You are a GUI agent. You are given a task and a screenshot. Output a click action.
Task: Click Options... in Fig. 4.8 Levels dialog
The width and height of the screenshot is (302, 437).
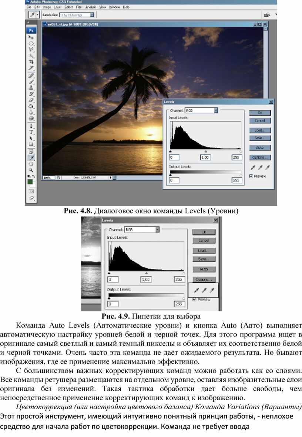(x=260, y=158)
